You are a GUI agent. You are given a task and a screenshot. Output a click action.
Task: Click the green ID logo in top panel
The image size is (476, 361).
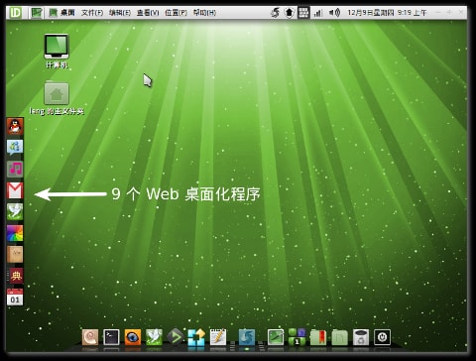16,13
